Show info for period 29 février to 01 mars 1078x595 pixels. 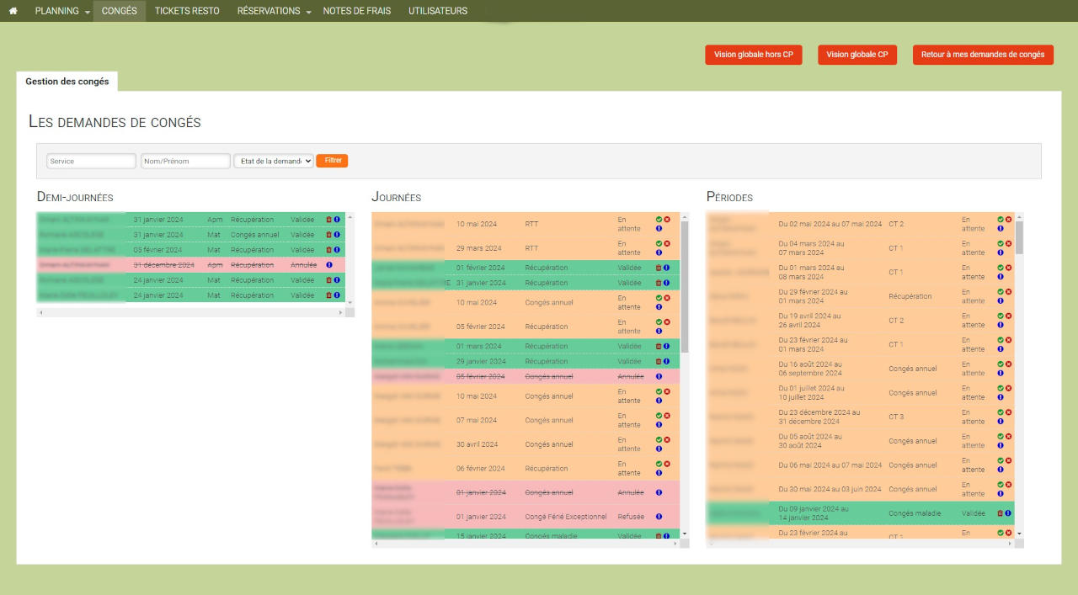[1001, 300]
